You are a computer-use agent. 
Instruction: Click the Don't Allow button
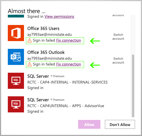[x=120, y=124]
